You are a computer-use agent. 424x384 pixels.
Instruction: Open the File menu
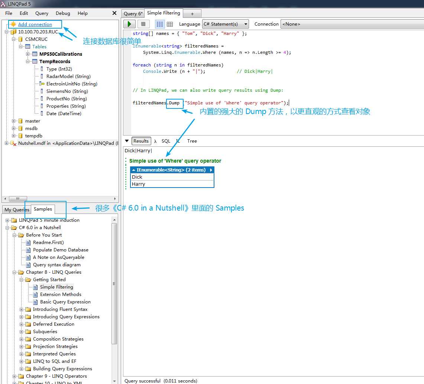click(x=9, y=13)
